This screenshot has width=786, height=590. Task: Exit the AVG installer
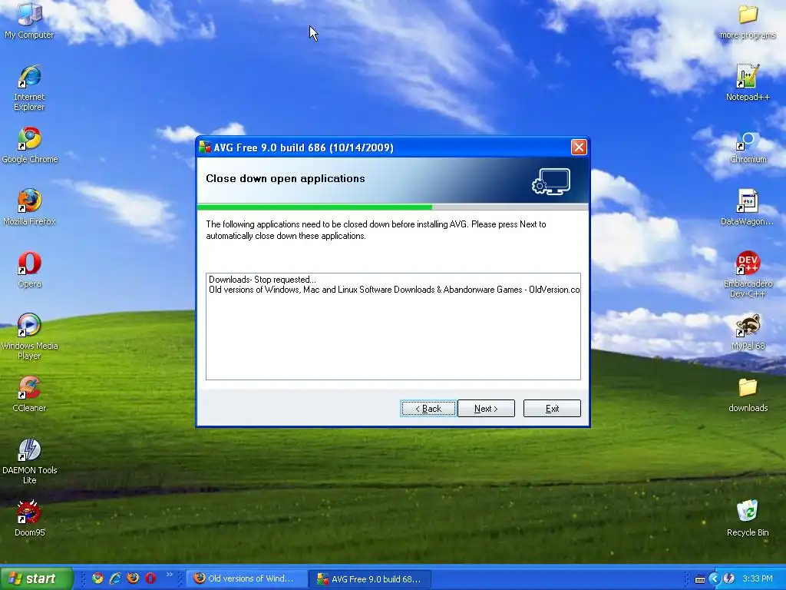552,409
